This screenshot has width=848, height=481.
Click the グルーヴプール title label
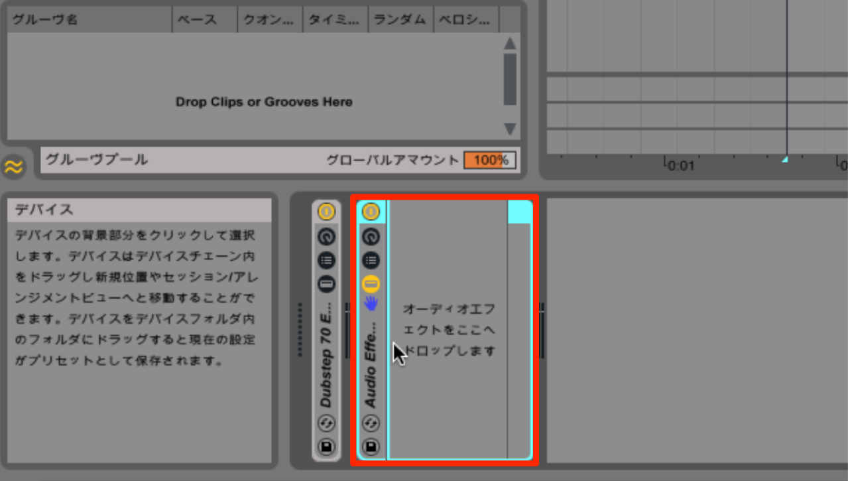(97, 160)
